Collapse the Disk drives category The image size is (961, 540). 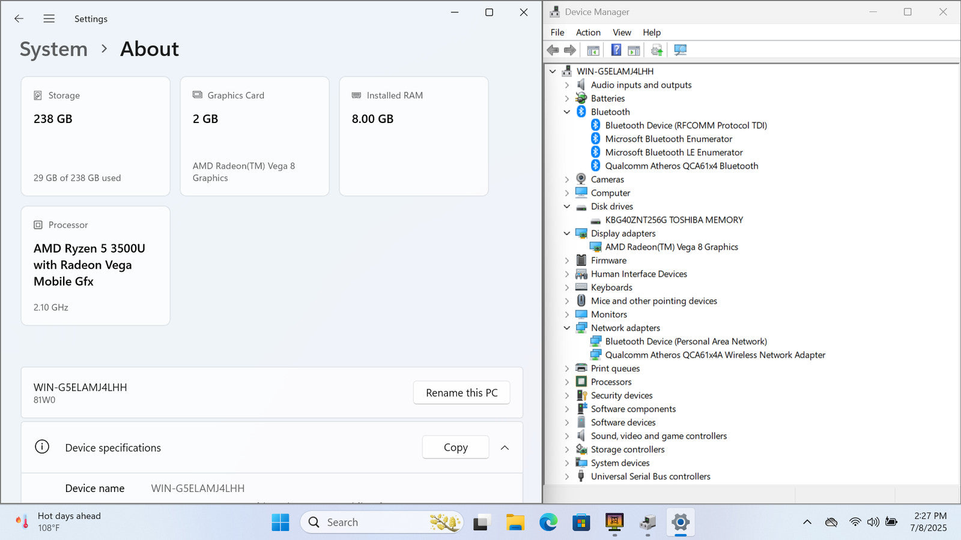[x=567, y=206]
